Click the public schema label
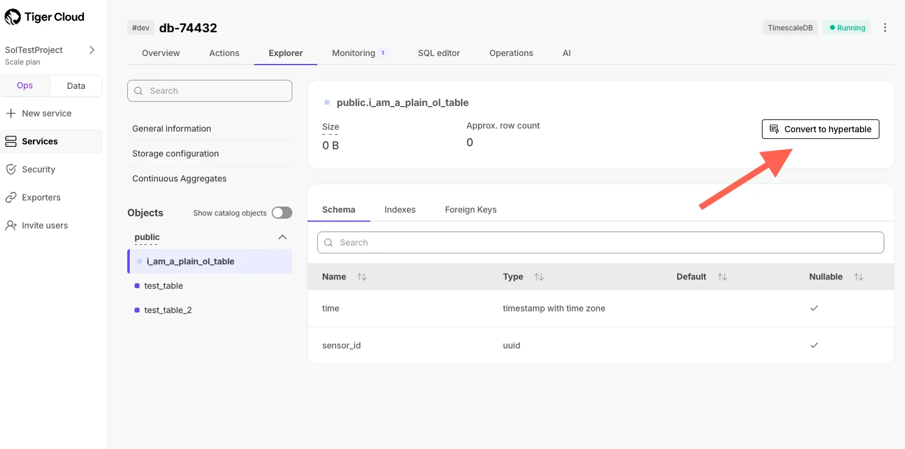This screenshot has height=449, width=905. 147,237
